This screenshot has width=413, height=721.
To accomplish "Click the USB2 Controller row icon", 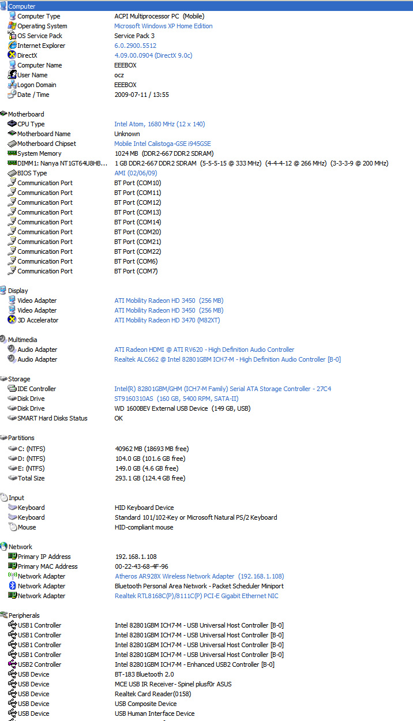I will point(13,664).
